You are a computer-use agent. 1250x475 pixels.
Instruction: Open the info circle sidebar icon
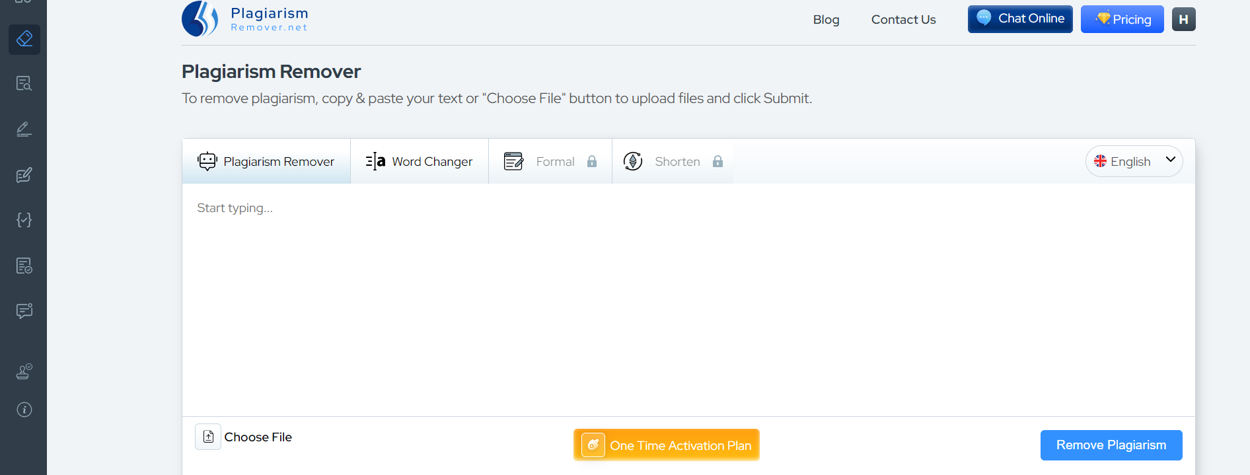pos(24,410)
